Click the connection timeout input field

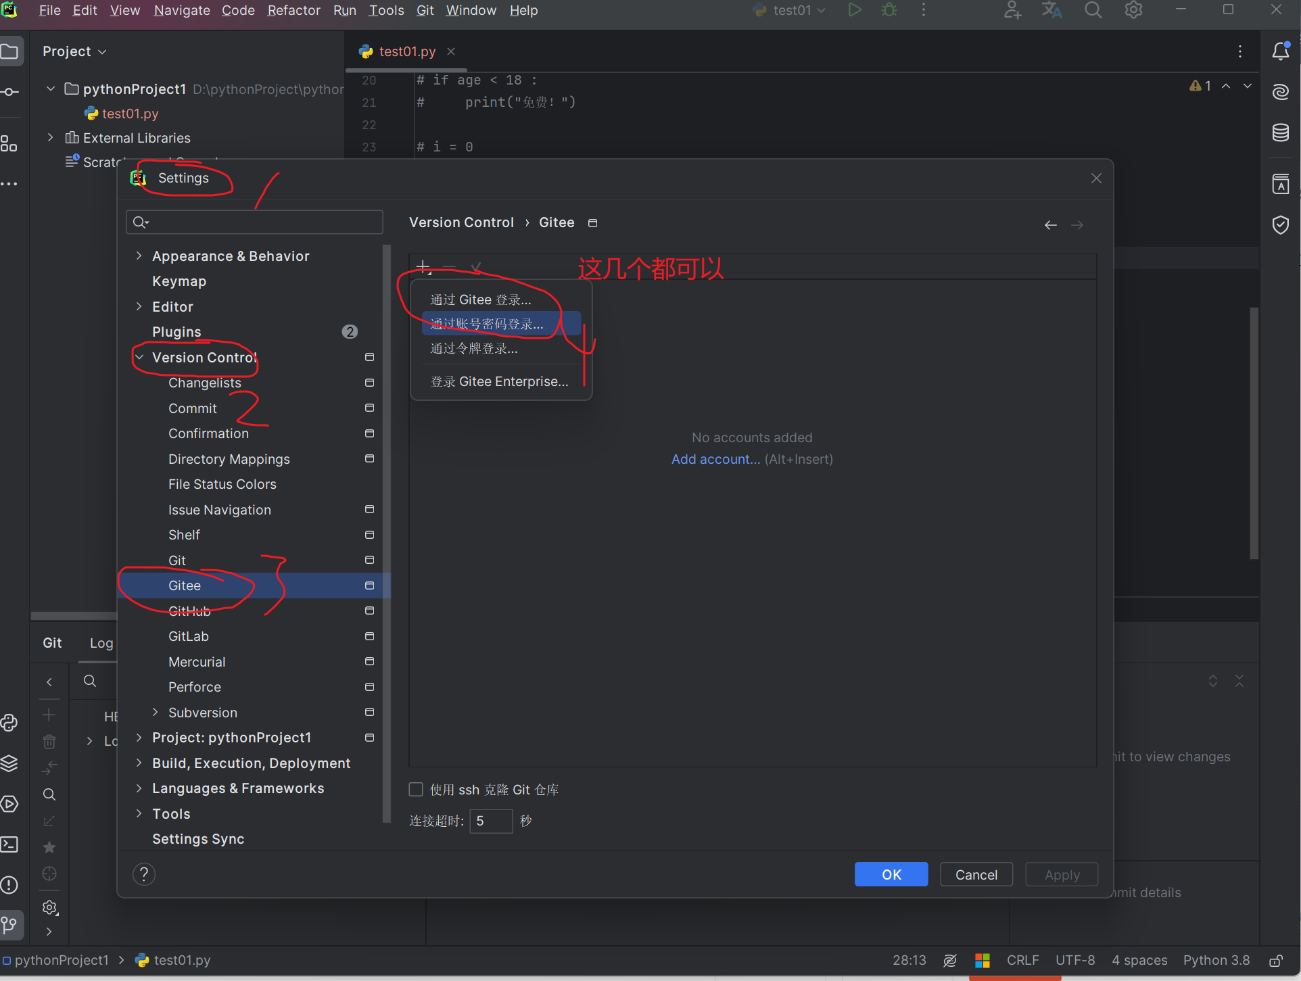[x=491, y=821]
